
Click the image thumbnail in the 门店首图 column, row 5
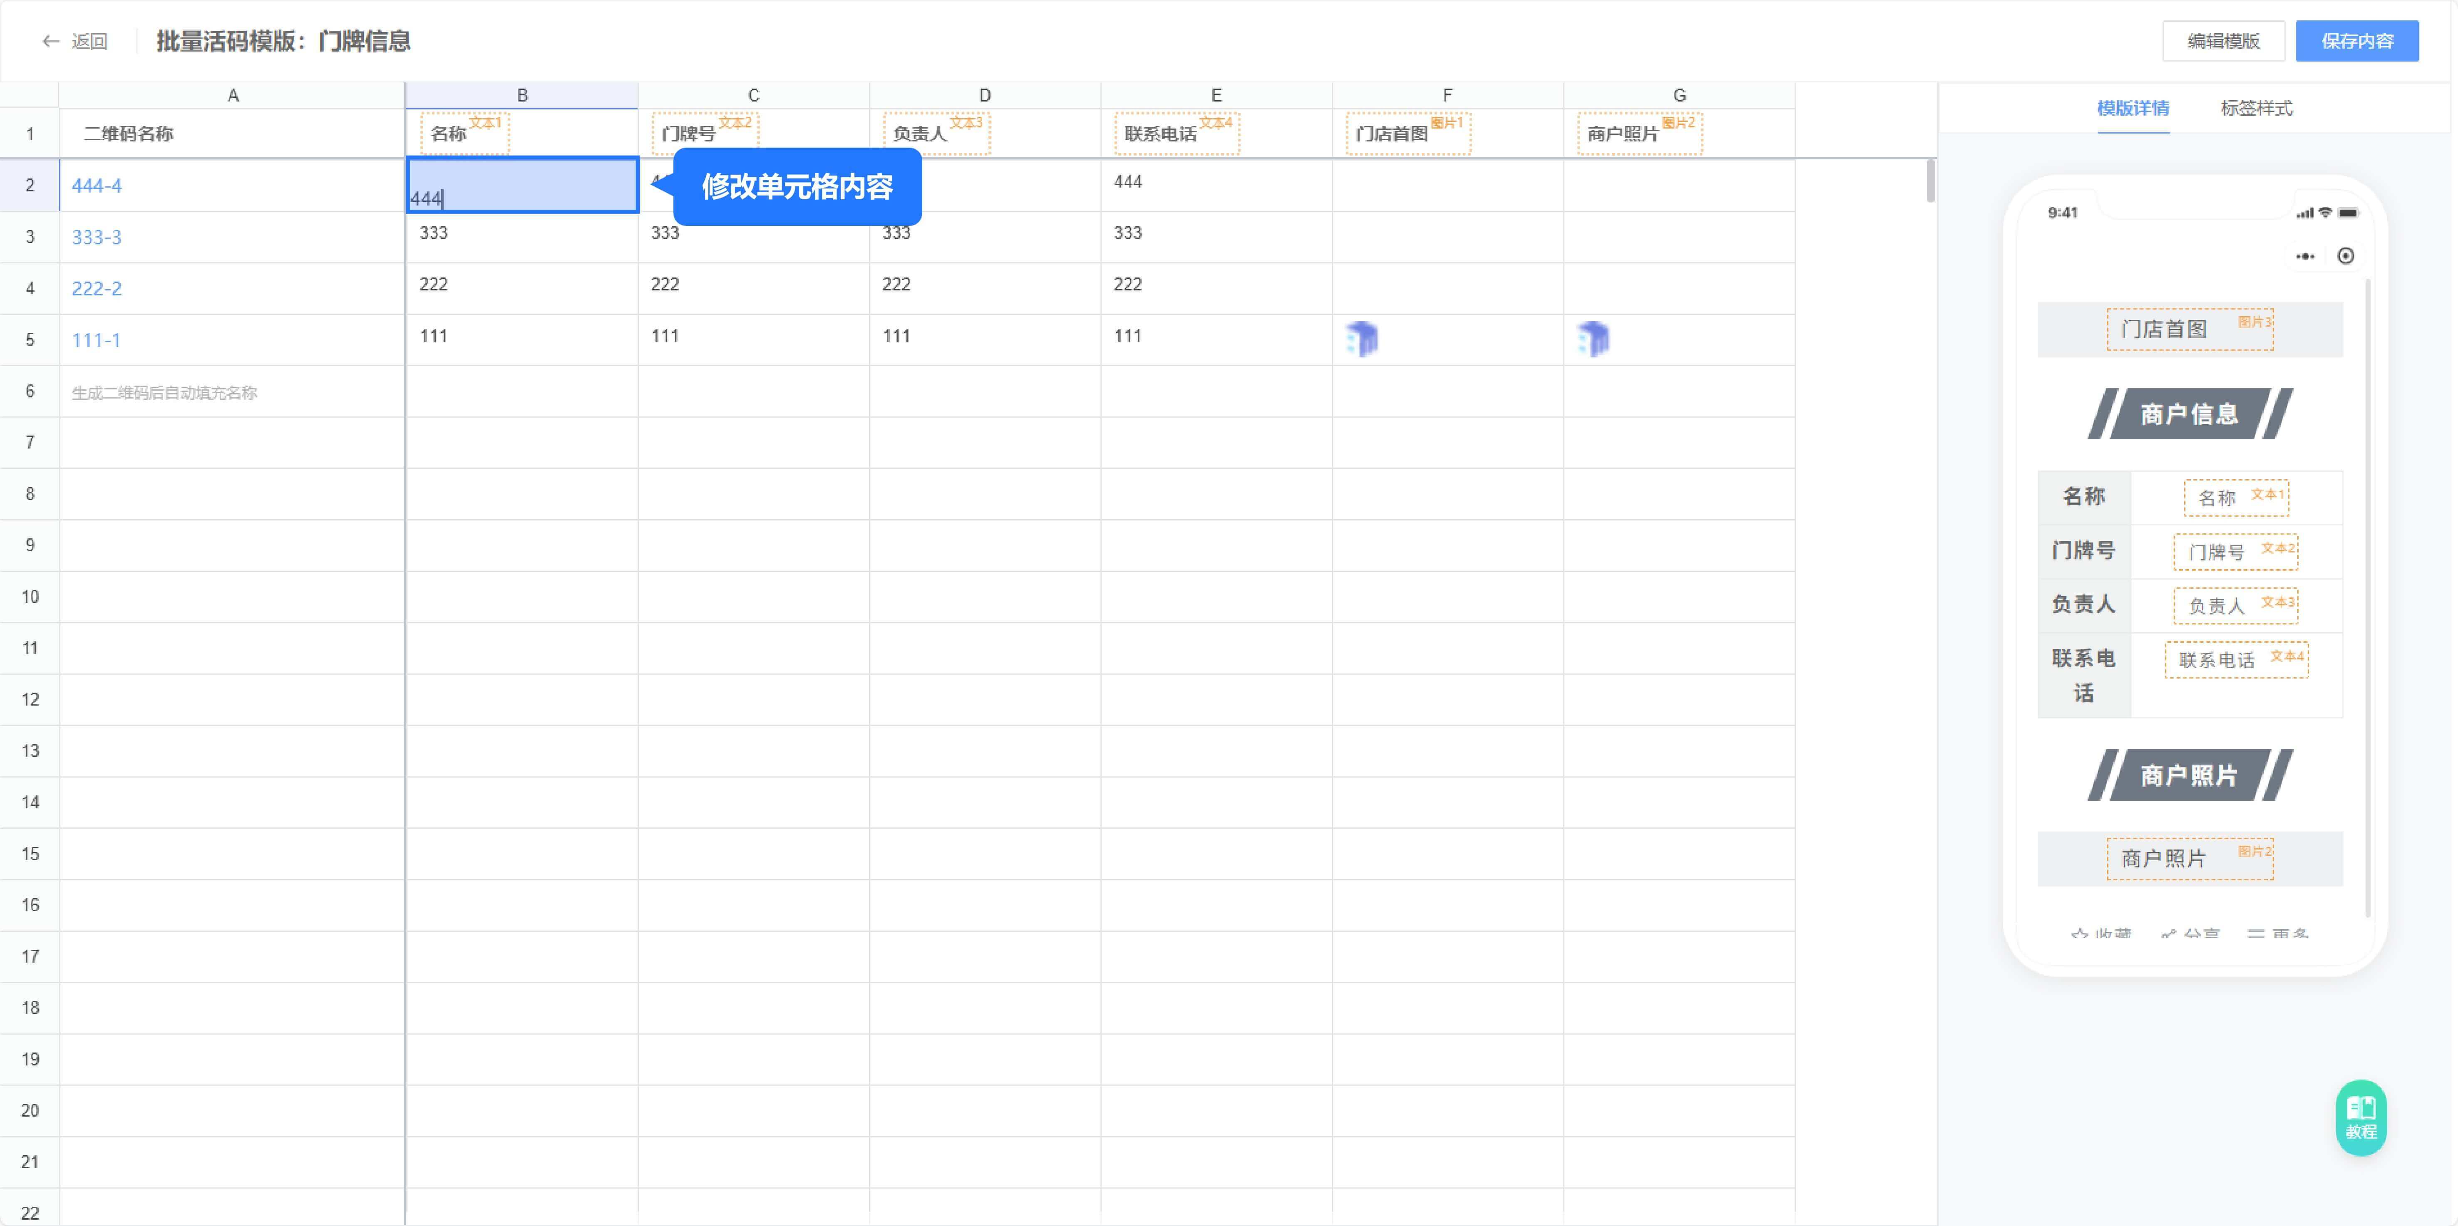click(1362, 339)
